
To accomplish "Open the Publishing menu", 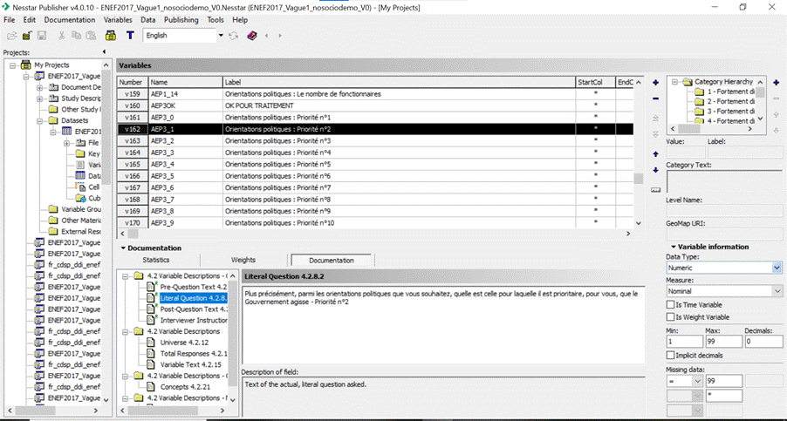I will click(x=181, y=19).
